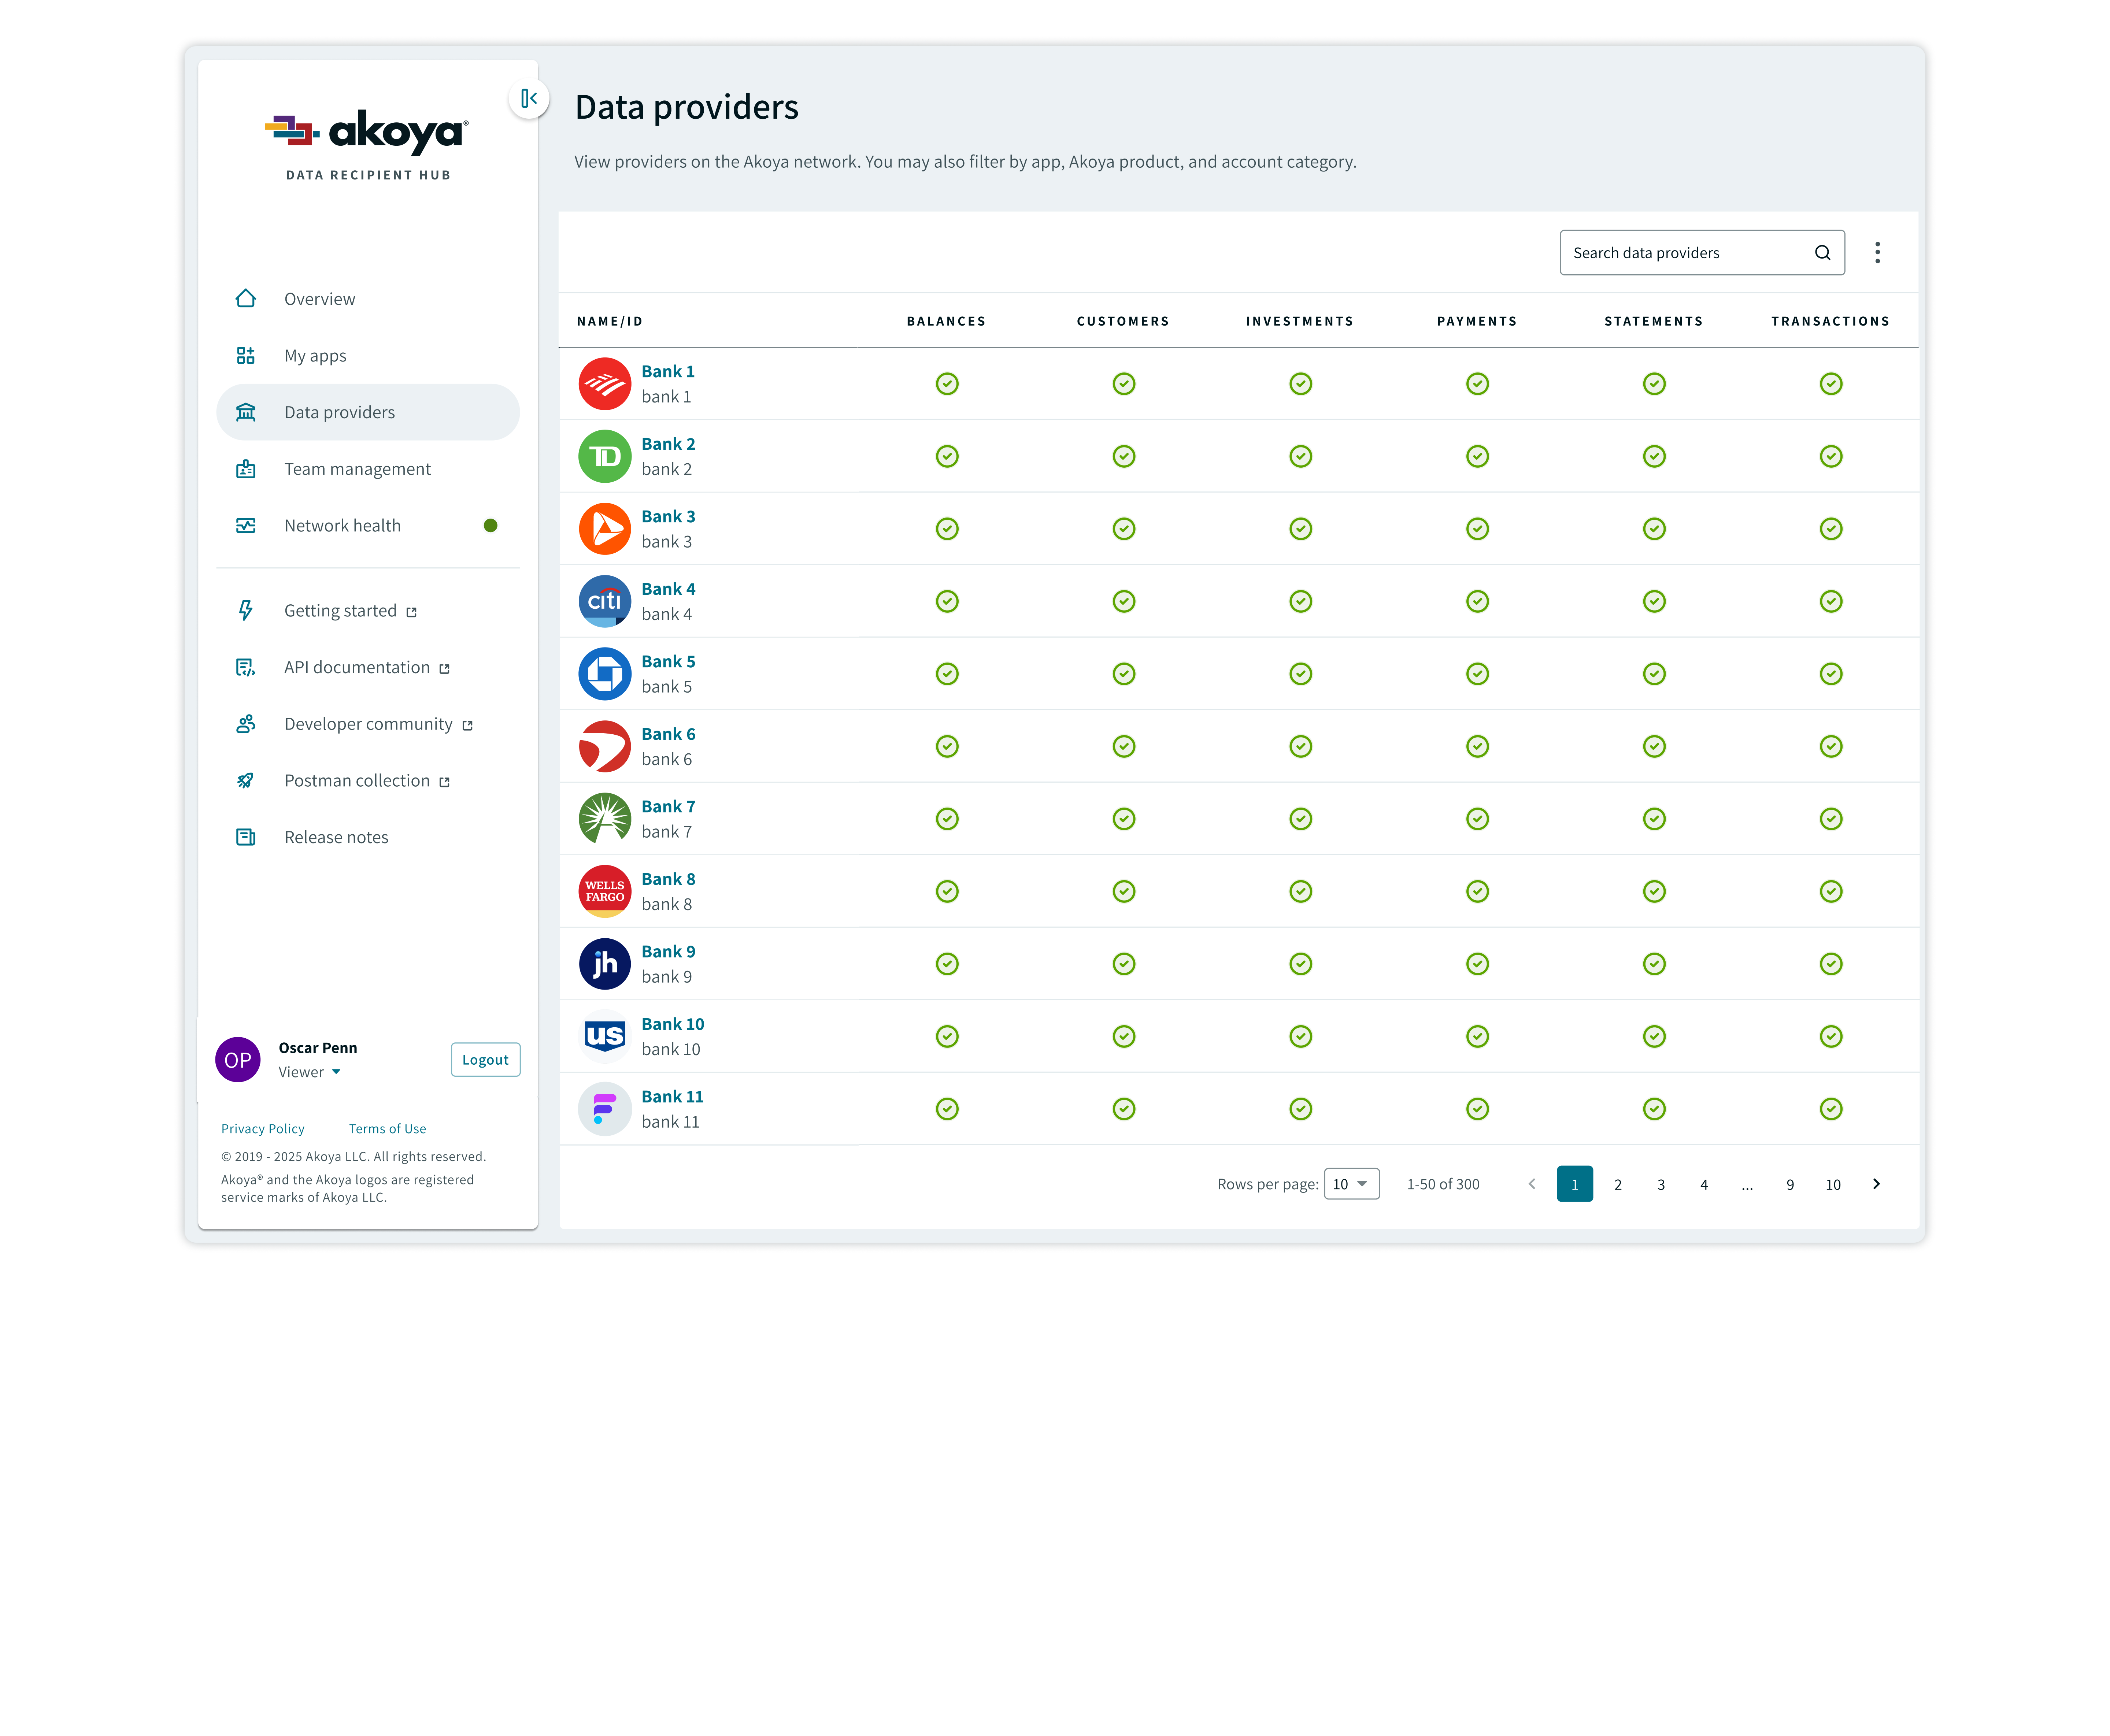Click the OP user avatar

(x=238, y=1060)
